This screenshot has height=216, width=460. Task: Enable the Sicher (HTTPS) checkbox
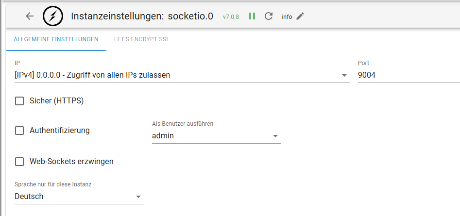point(19,101)
